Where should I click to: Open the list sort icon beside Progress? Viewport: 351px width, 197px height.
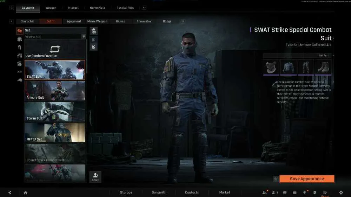[84, 37]
